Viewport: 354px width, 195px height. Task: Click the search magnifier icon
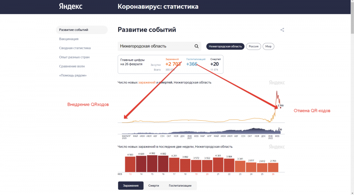coord(196,46)
